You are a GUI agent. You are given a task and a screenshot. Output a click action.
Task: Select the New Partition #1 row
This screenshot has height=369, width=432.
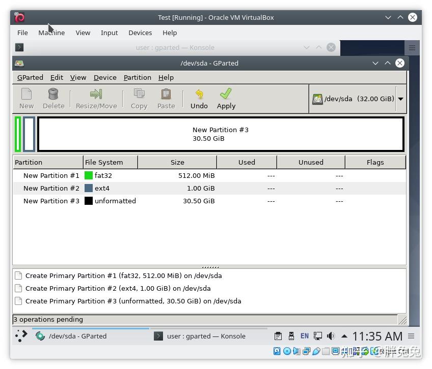point(209,175)
